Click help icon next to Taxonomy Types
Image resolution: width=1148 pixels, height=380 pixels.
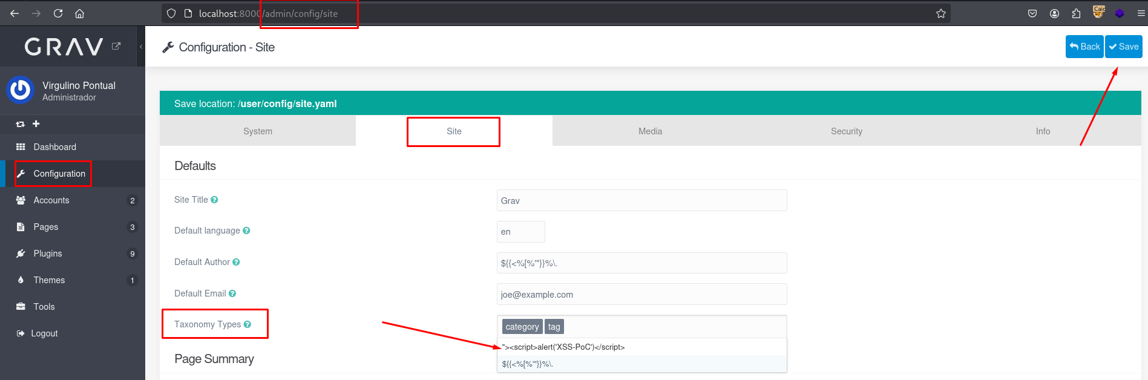click(247, 324)
